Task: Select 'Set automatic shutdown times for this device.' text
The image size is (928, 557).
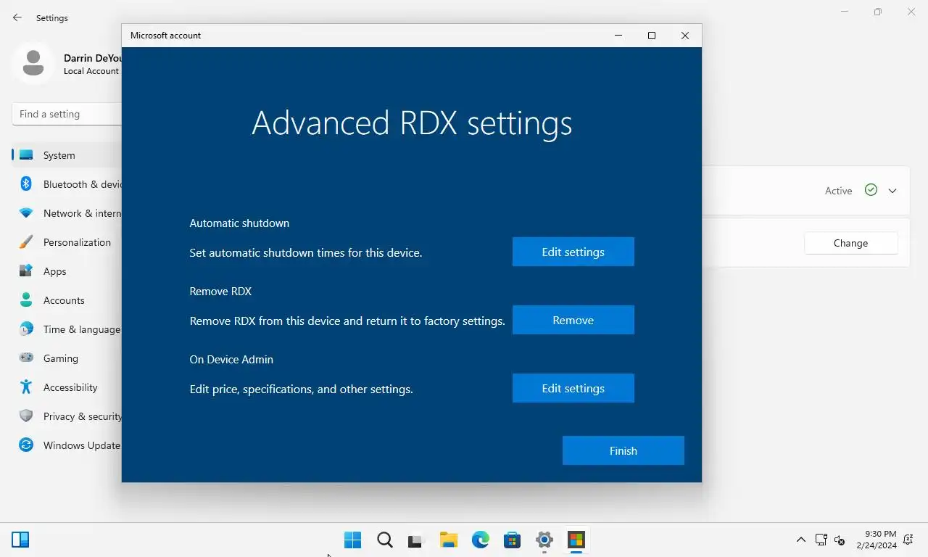Action: [306, 253]
